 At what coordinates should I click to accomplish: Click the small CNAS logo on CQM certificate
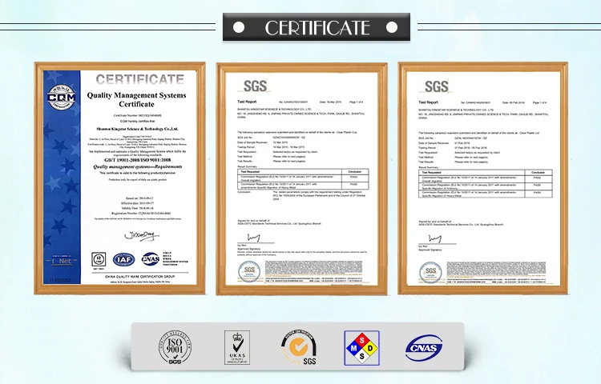(151, 259)
